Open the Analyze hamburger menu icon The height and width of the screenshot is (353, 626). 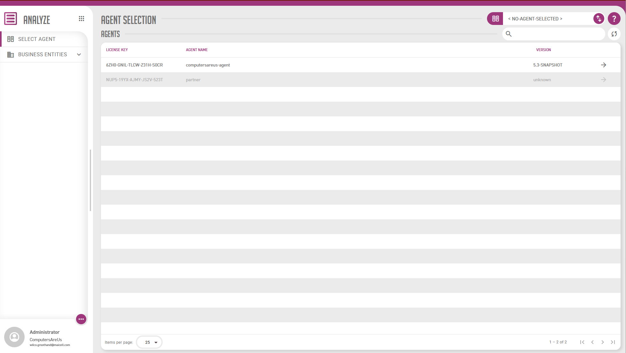(x=11, y=19)
